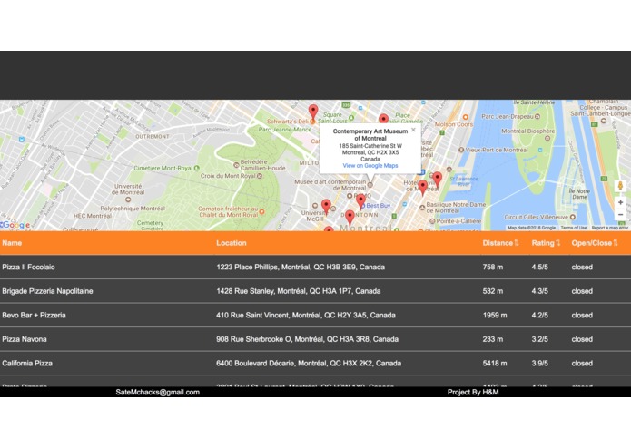This screenshot has height=448, width=631.
Task: Sort table by Rating column
Action: coord(546,243)
